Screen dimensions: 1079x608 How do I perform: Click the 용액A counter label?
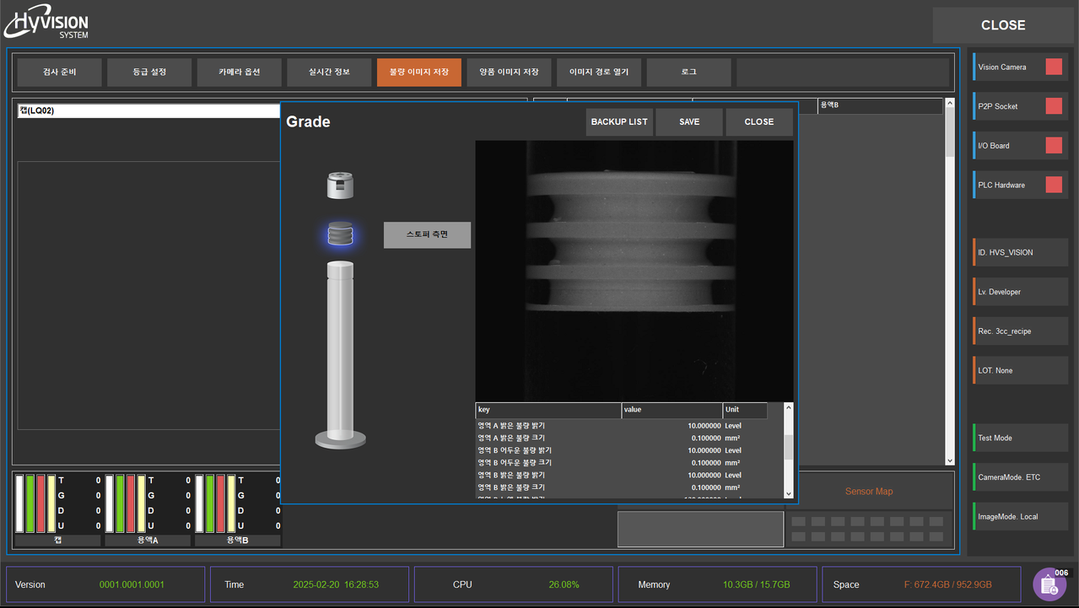148,541
